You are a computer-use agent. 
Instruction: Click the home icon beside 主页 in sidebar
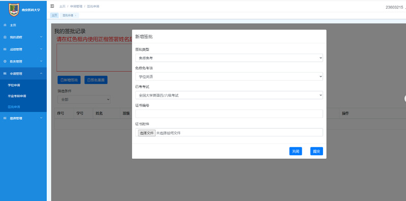point(5,25)
